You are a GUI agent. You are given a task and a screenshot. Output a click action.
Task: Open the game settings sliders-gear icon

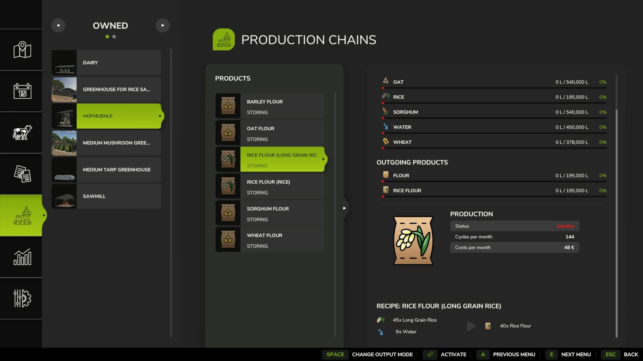coord(22,298)
